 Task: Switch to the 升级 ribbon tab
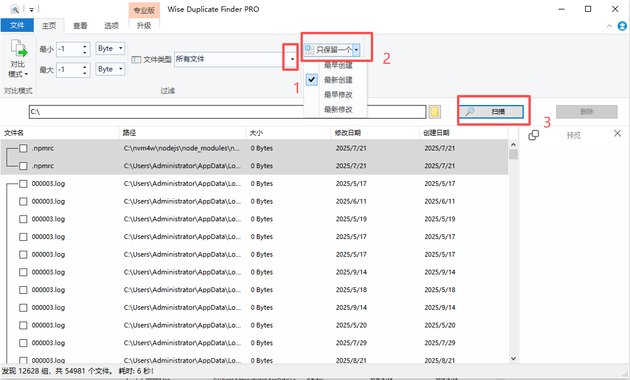(x=144, y=26)
